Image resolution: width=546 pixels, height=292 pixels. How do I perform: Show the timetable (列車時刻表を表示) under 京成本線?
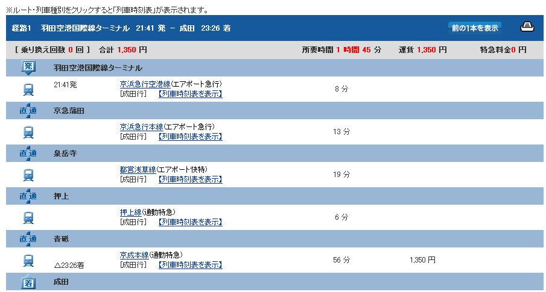190,265
